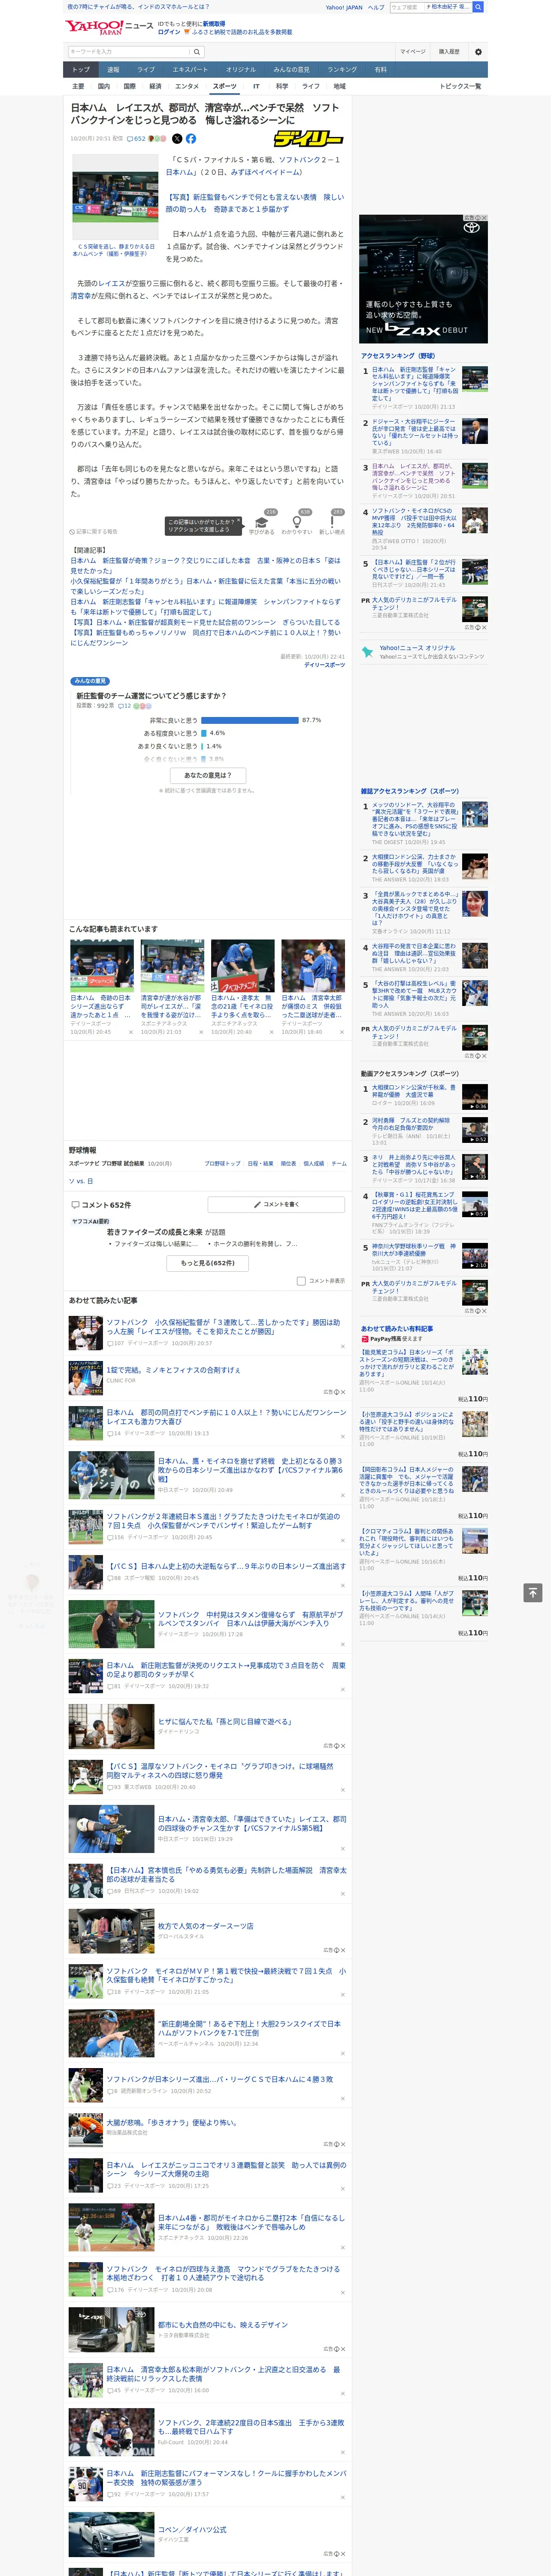Toggle the コメント非表示 checkbox
Screen dimensions: 551x2576
click(301, 1281)
